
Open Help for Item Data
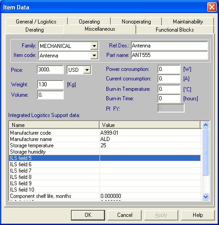[x=198, y=215]
